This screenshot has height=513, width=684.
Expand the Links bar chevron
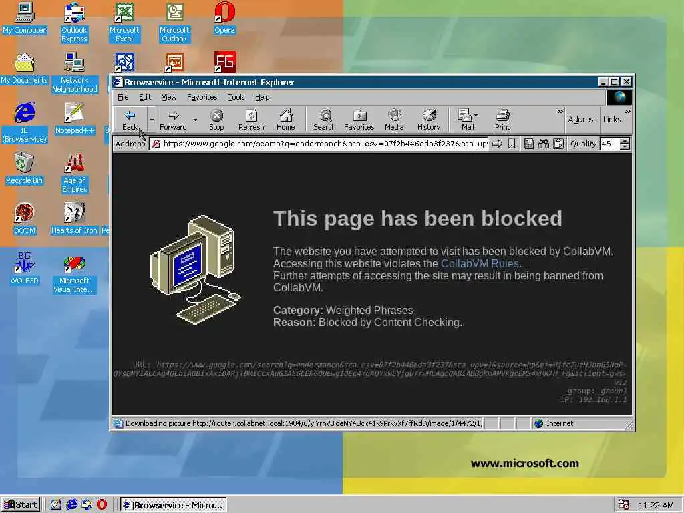coord(627,112)
